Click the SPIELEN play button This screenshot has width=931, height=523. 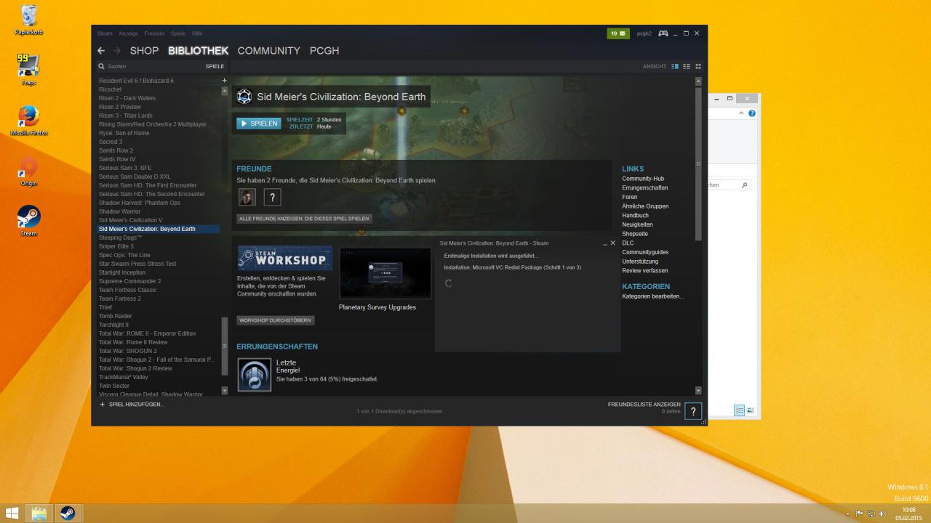click(x=258, y=123)
